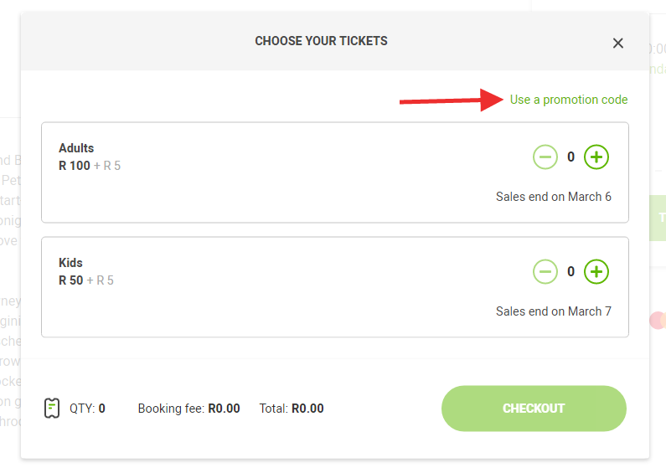The height and width of the screenshot is (473, 666).
Task: Click 'Sales end on March 6' text
Action: pyautogui.click(x=553, y=197)
